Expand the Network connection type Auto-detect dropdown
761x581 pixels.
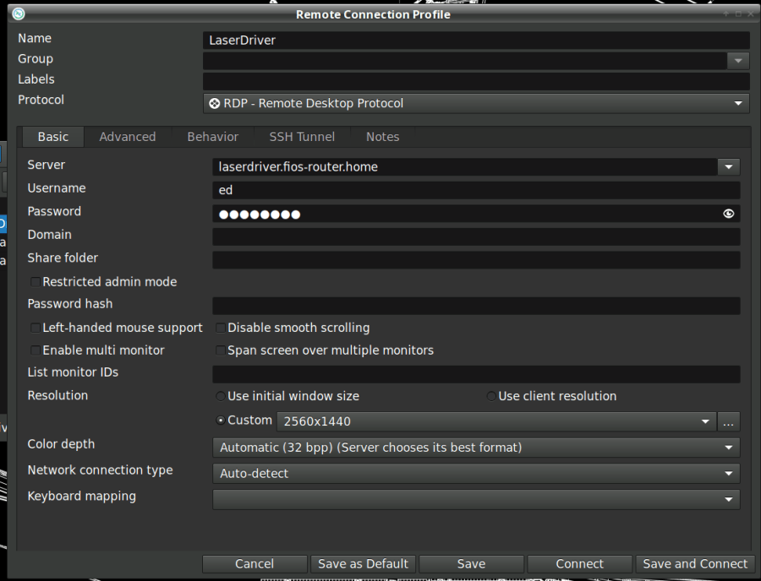point(728,474)
